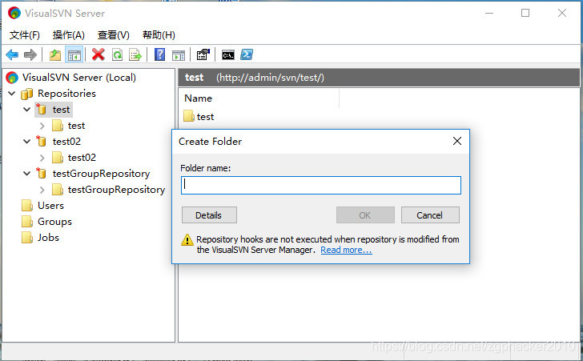Image resolution: width=583 pixels, height=361 pixels.
Task: Click the testGroupRepository repository cylinder icon
Action: point(42,173)
